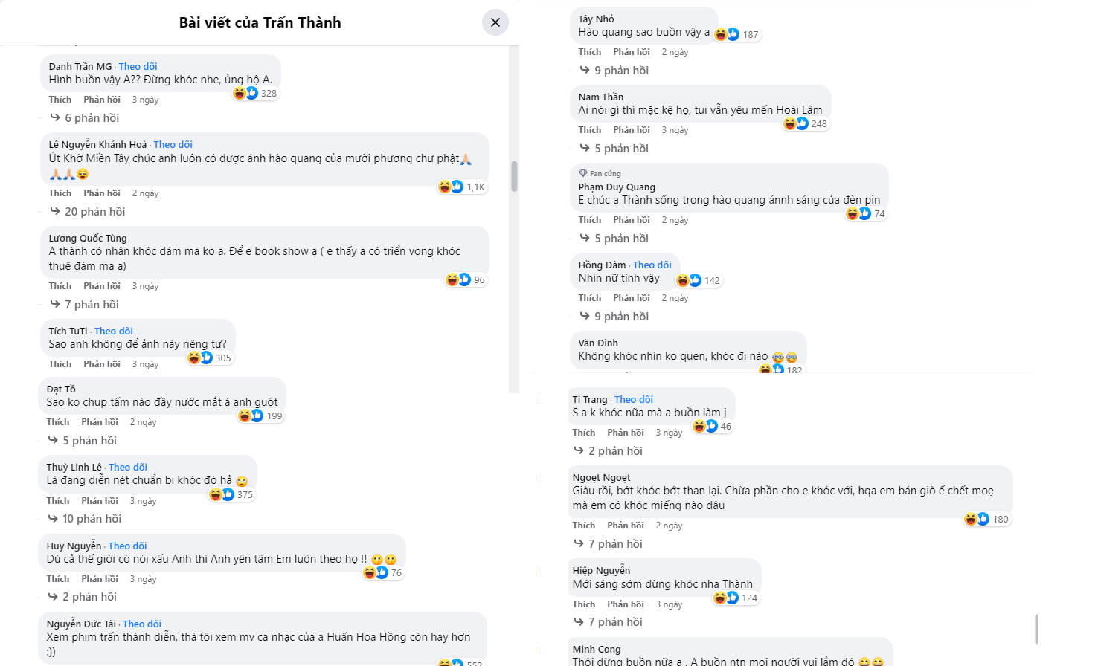Viewport: 1098px width, 666px height.
Task: Close the Bài viết của Trấn Thành dialog
Action: 495,22
